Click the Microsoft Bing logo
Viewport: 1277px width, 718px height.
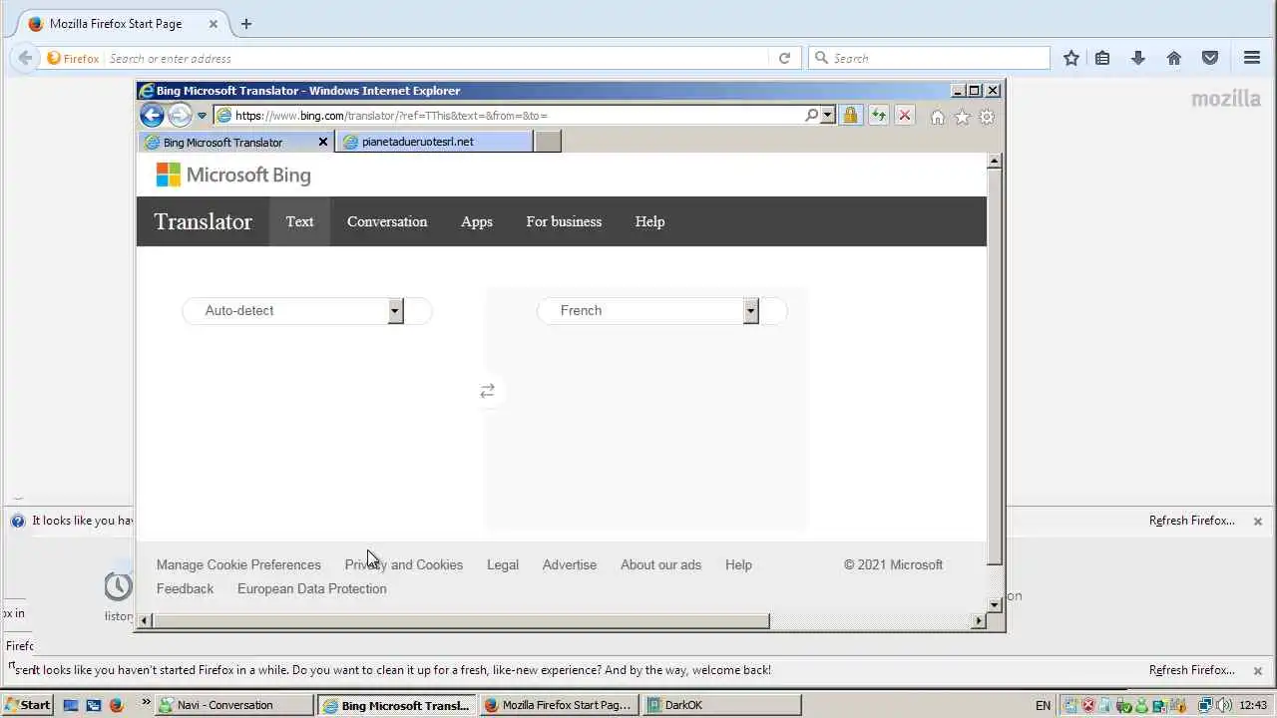pyautogui.click(x=233, y=176)
